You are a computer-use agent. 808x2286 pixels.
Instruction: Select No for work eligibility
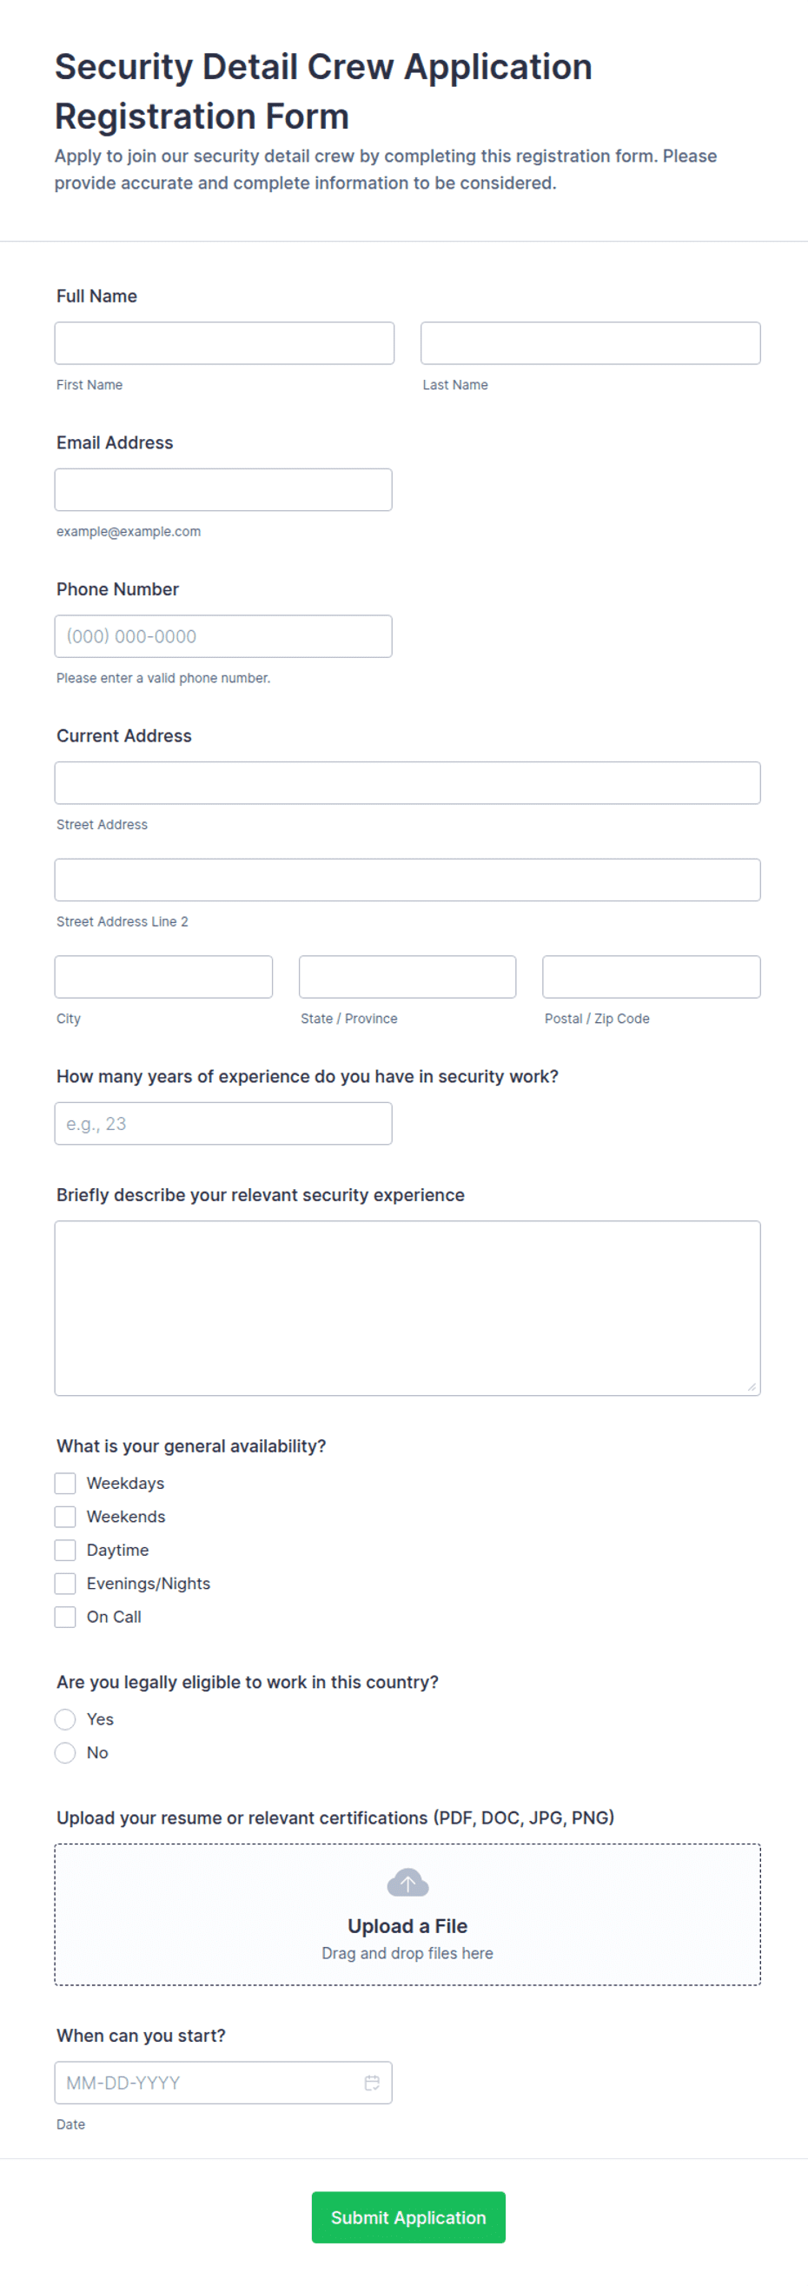pos(65,1752)
